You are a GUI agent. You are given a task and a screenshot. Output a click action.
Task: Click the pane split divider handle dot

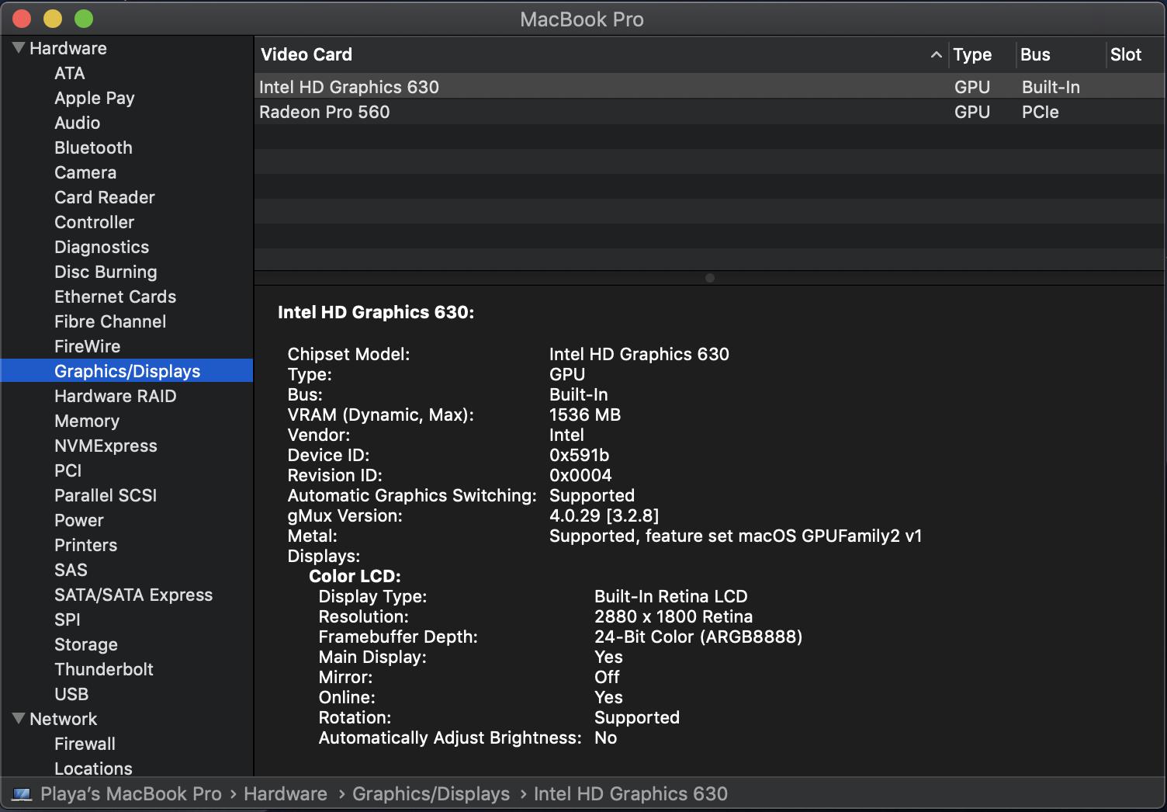click(x=709, y=278)
